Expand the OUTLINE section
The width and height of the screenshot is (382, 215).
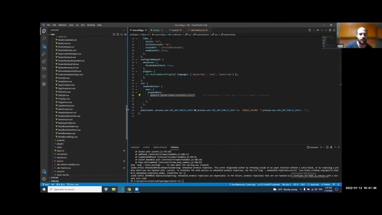(x=54, y=178)
